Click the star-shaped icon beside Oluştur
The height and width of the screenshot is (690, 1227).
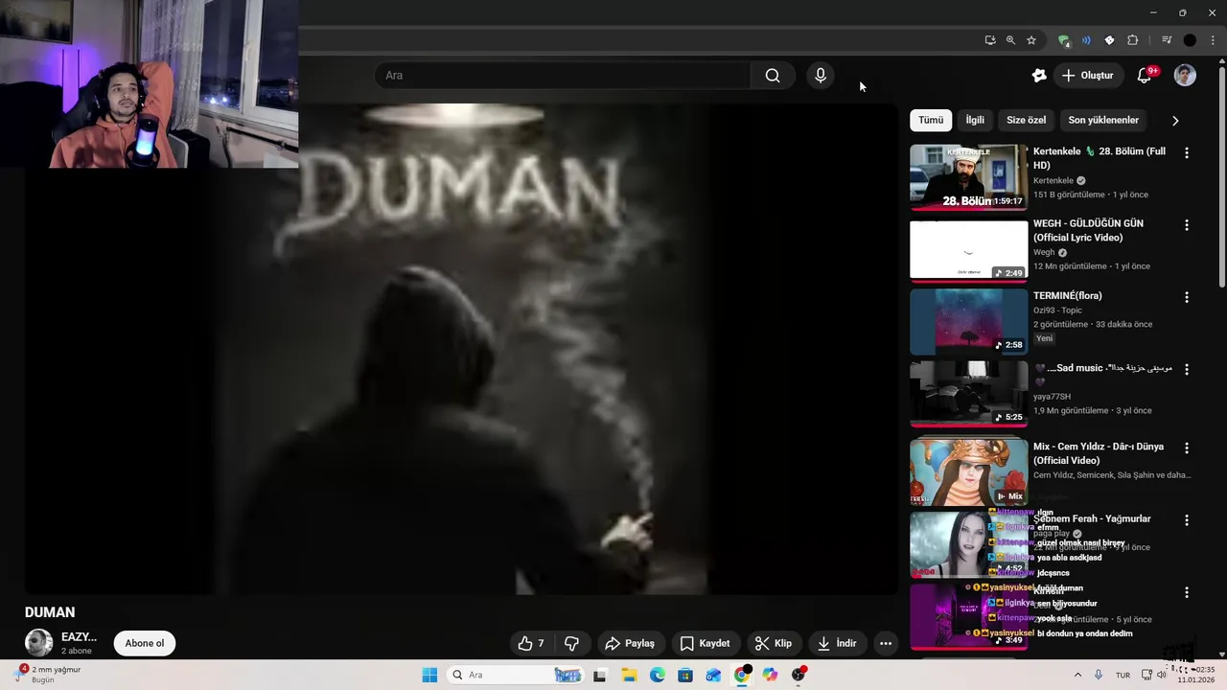[x=1039, y=76]
